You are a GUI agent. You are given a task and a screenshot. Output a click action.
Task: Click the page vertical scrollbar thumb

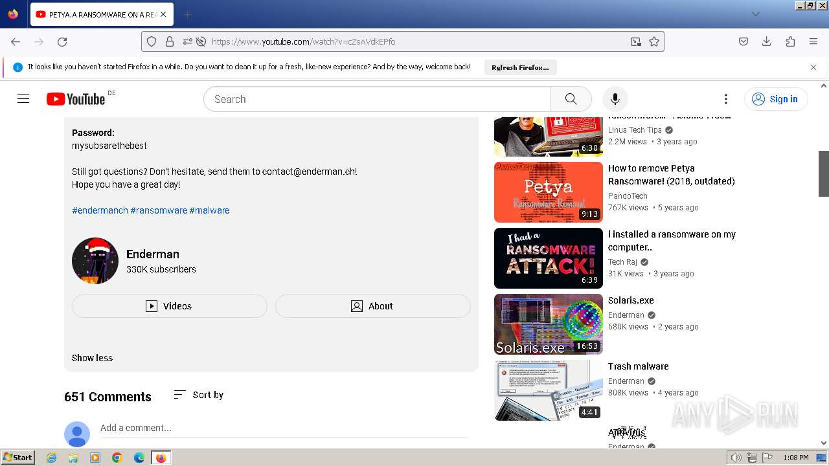[824, 173]
